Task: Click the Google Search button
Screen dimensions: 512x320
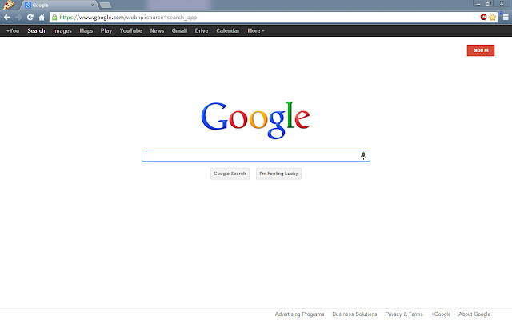Action: coord(230,174)
